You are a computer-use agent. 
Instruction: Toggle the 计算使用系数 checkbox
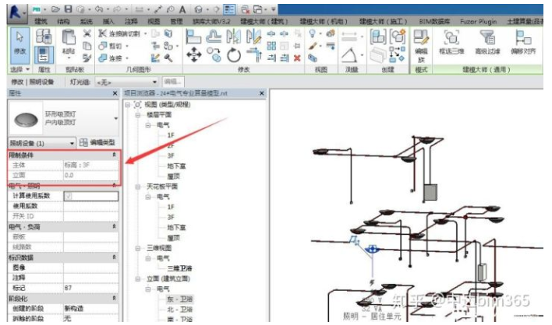tap(69, 196)
